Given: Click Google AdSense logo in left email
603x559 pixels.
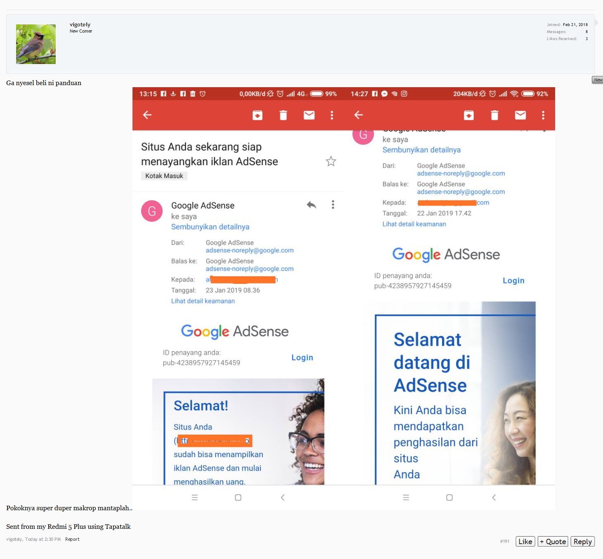Looking at the screenshot, I should tap(235, 331).
